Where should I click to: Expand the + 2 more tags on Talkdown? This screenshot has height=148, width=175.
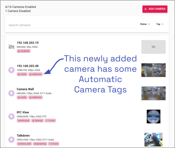pyautogui.click(x=53, y=144)
